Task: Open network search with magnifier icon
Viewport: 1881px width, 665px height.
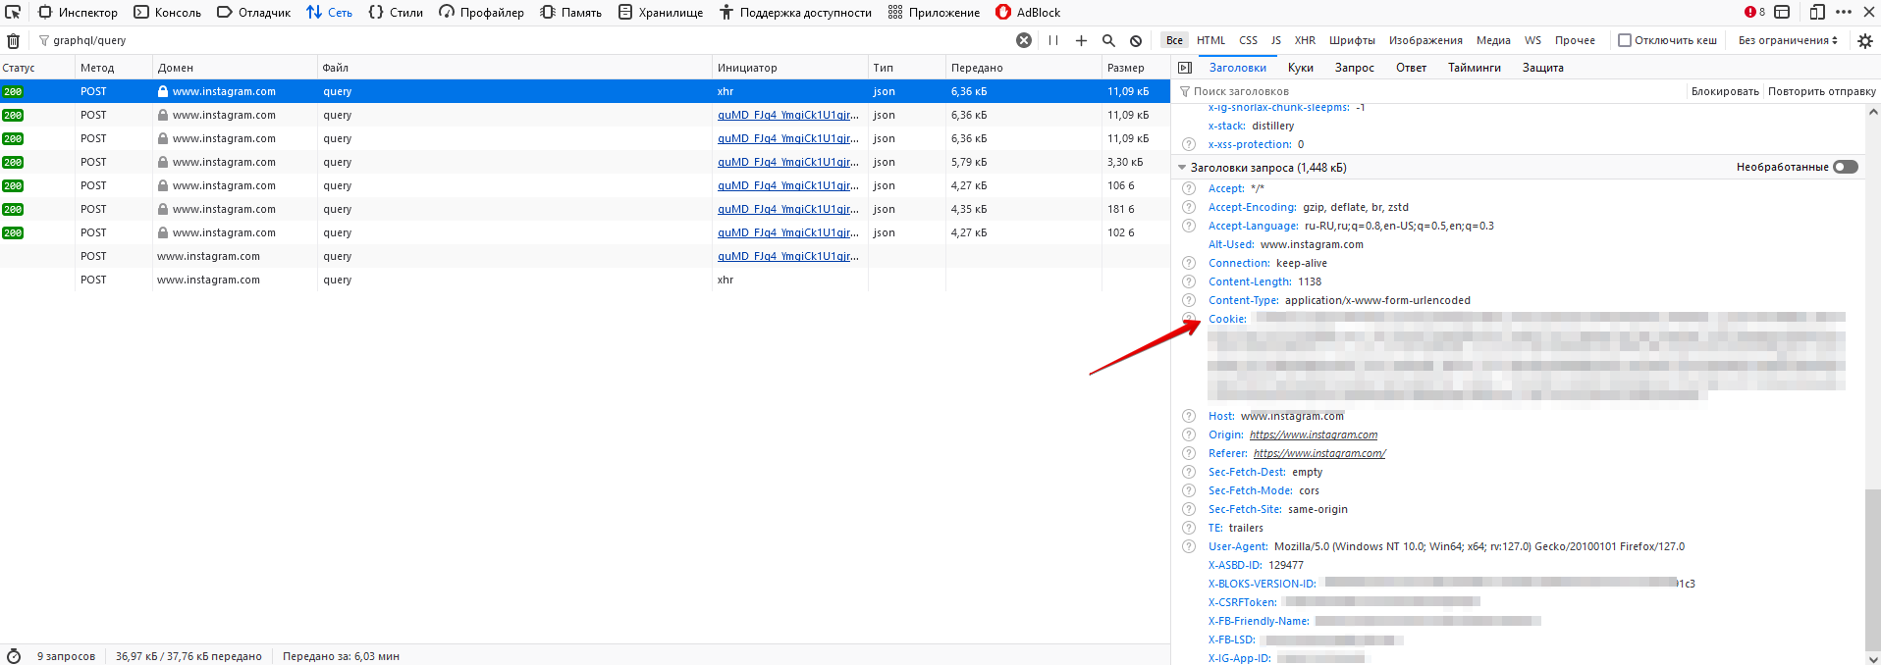Action: click(1108, 41)
